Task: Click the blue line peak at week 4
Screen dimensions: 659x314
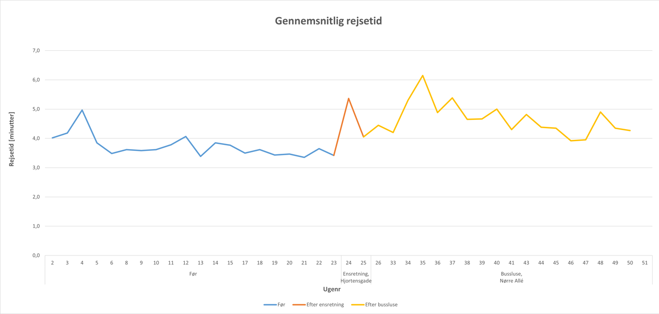Action: (x=82, y=110)
